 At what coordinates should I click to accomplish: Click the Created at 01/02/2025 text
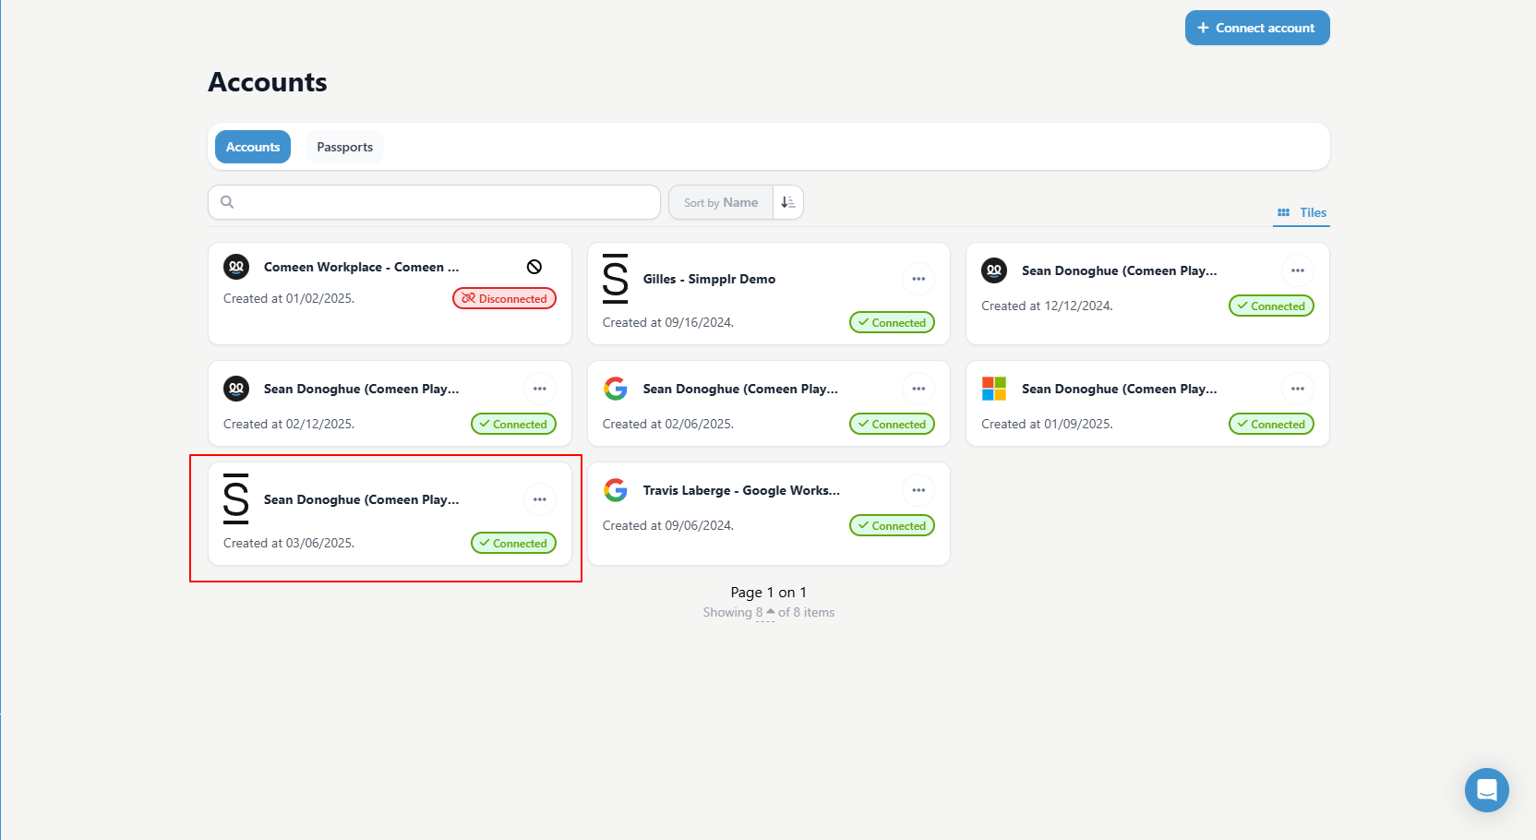tap(289, 298)
